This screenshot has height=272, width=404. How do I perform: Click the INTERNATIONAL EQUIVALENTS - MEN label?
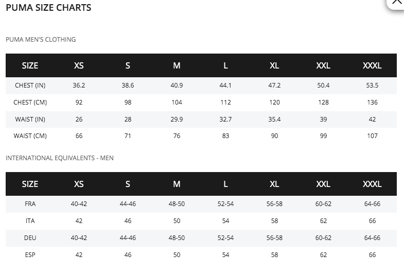pos(60,158)
